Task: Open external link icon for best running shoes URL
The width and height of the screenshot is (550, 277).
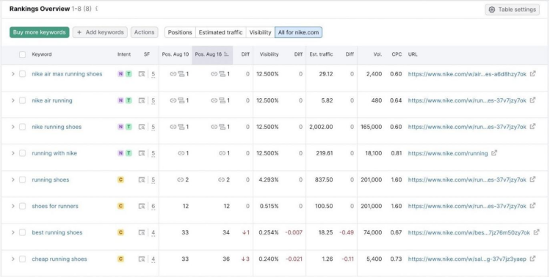Action: pyautogui.click(x=536, y=232)
